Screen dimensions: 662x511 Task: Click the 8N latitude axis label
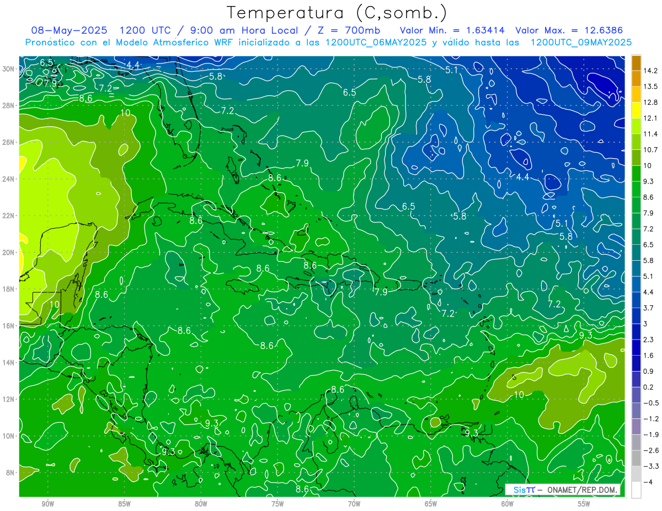pos(10,472)
